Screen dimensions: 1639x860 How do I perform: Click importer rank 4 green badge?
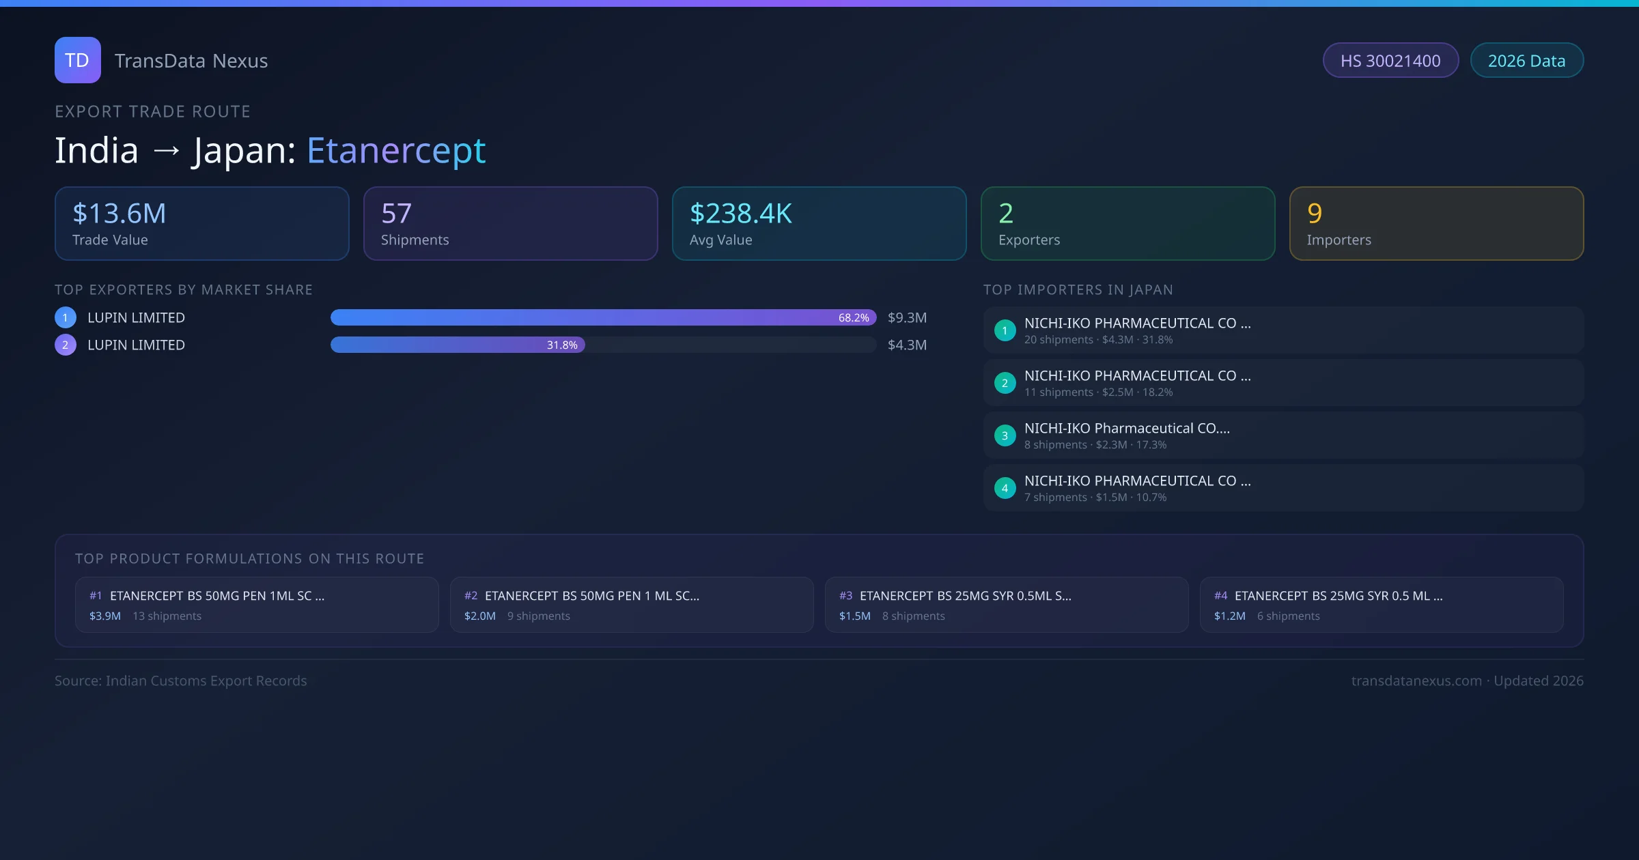[x=1005, y=488]
